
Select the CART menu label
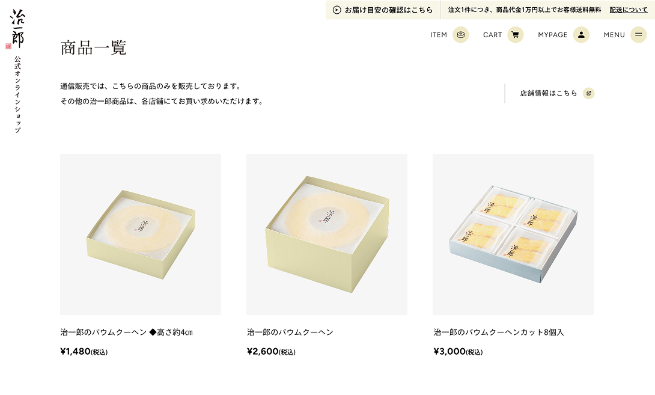(493, 35)
